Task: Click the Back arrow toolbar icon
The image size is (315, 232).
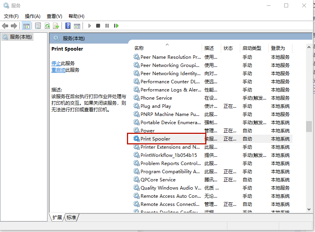Action: point(5,26)
